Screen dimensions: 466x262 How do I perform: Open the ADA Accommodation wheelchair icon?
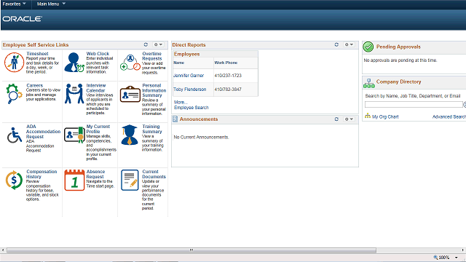point(15,135)
